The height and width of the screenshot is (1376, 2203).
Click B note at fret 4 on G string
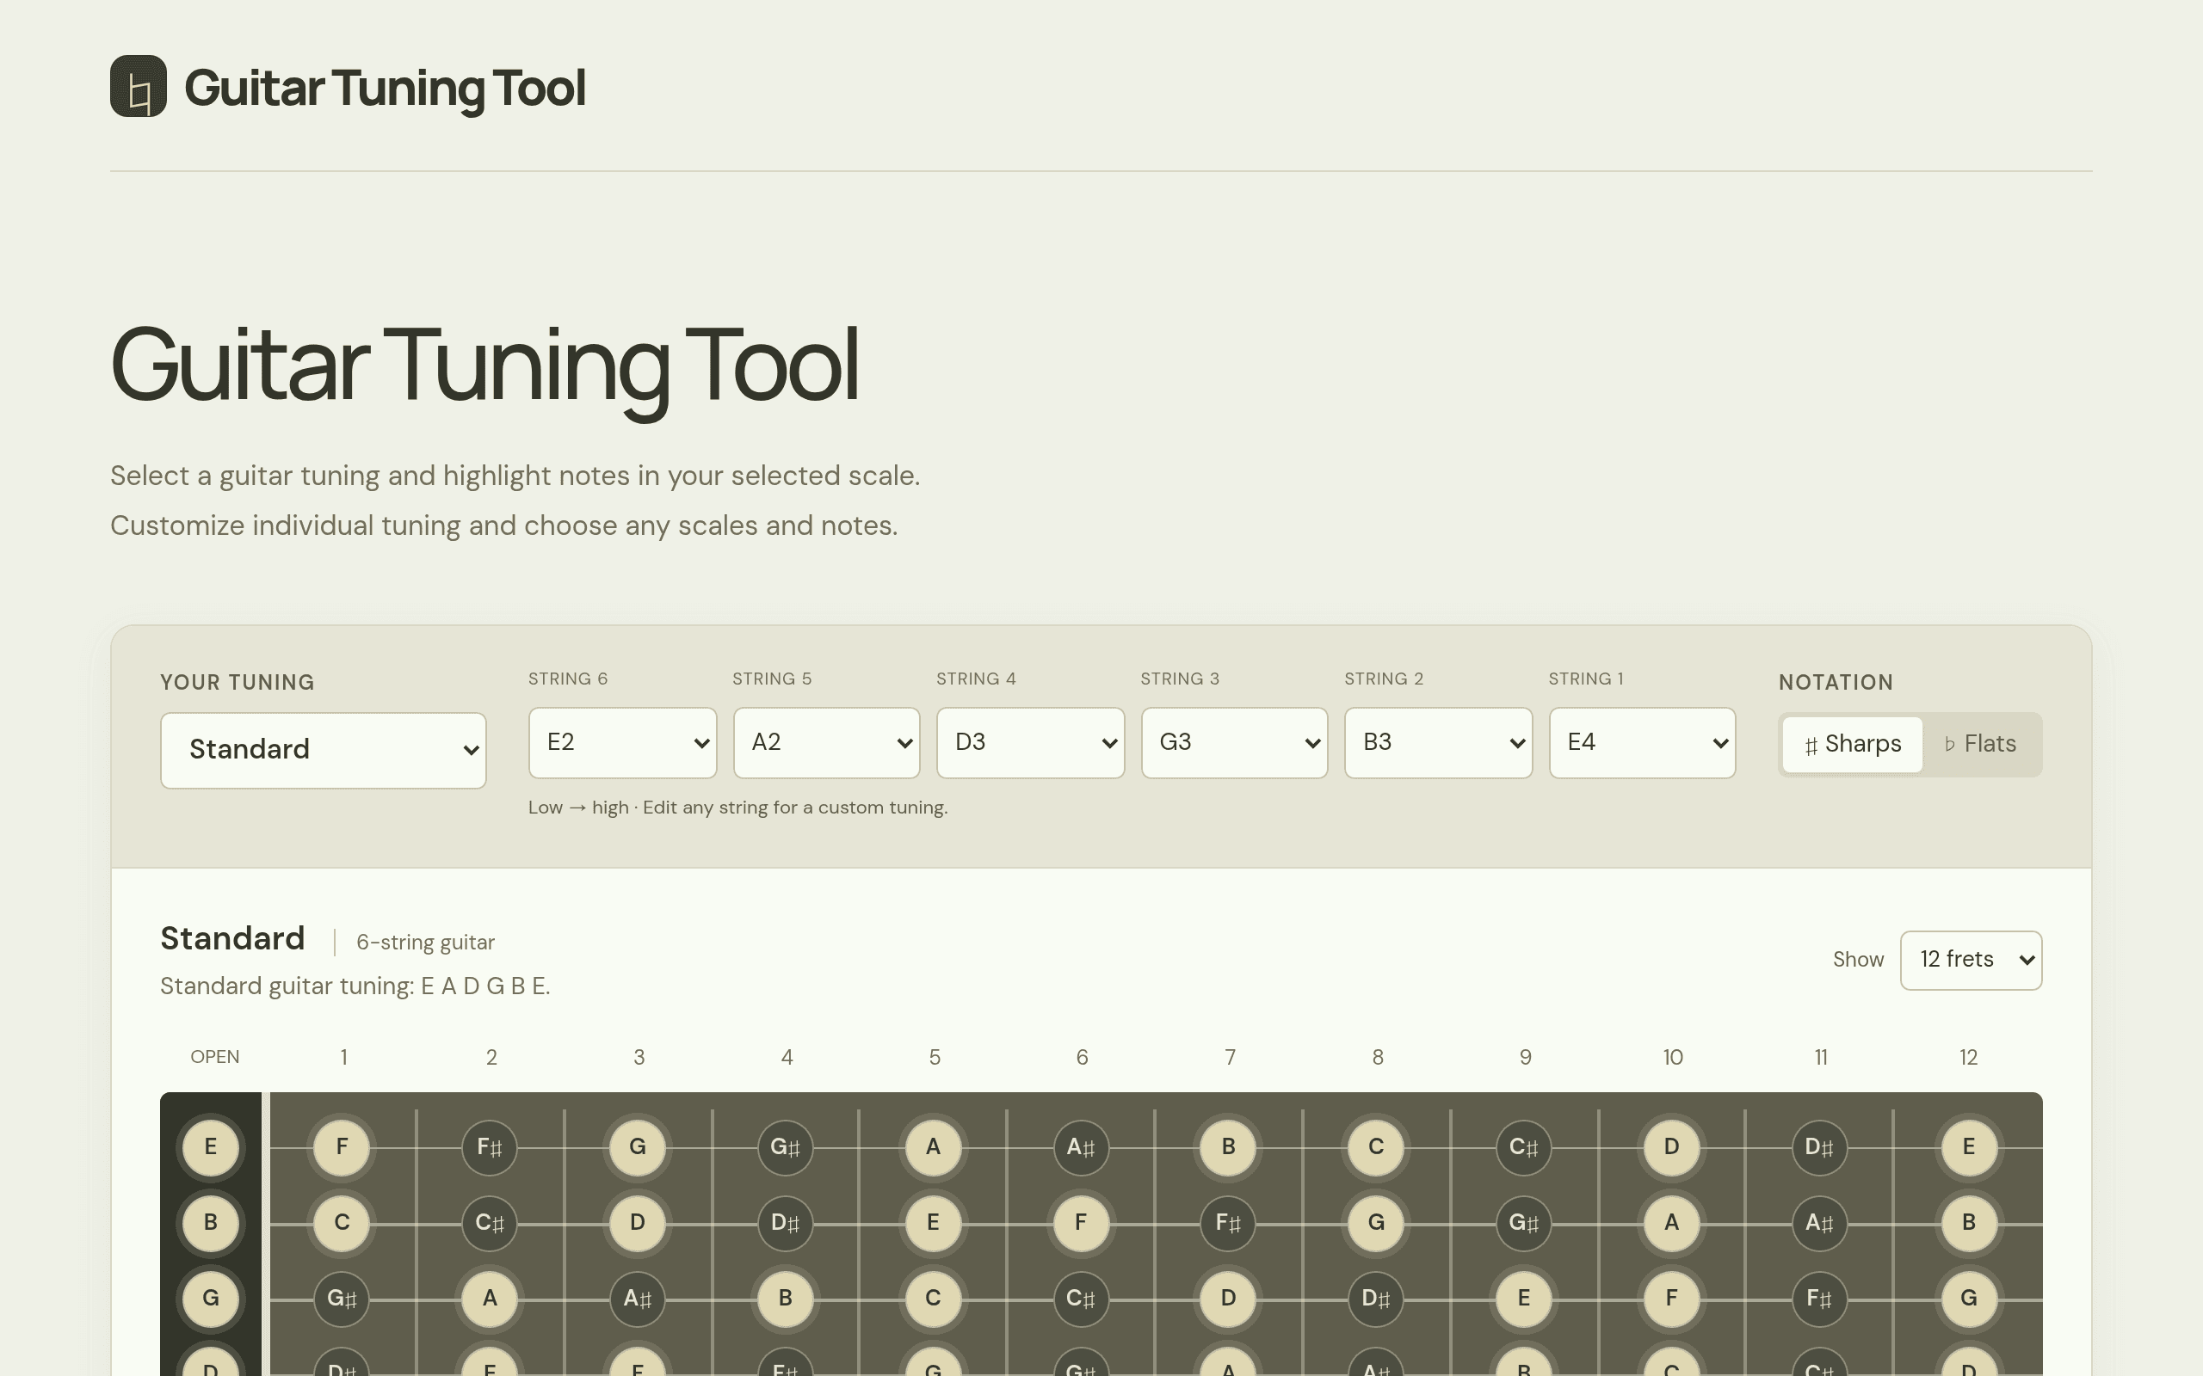(785, 1298)
